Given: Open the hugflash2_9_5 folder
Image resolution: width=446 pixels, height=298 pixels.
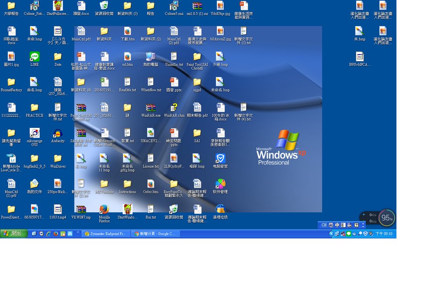Looking at the screenshot, I should pos(34,161).
